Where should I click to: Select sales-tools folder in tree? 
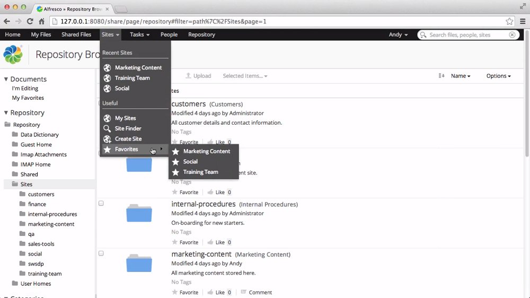tap(41, 244)
